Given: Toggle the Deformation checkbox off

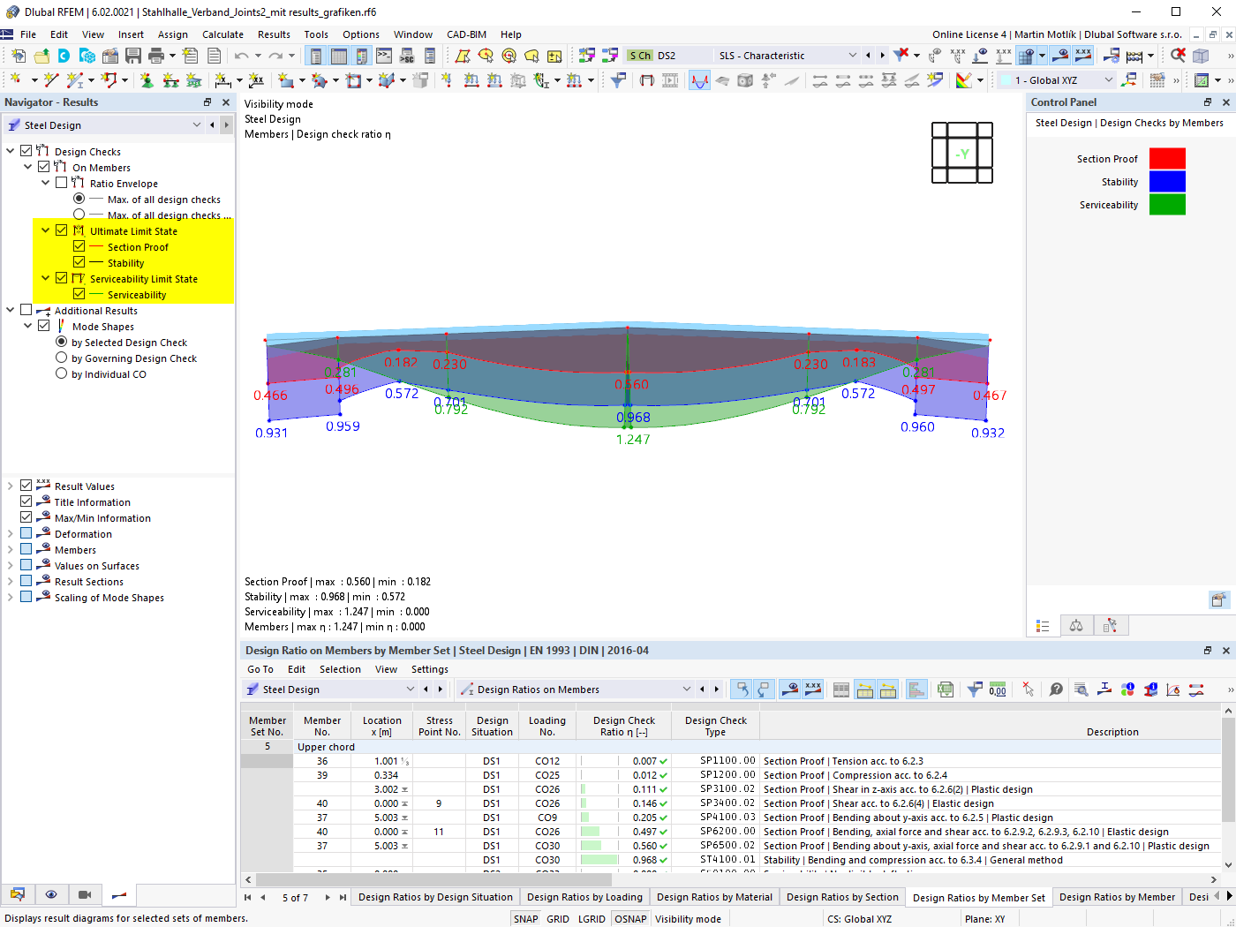Looking at the screenshot, I should pos(26,533).
